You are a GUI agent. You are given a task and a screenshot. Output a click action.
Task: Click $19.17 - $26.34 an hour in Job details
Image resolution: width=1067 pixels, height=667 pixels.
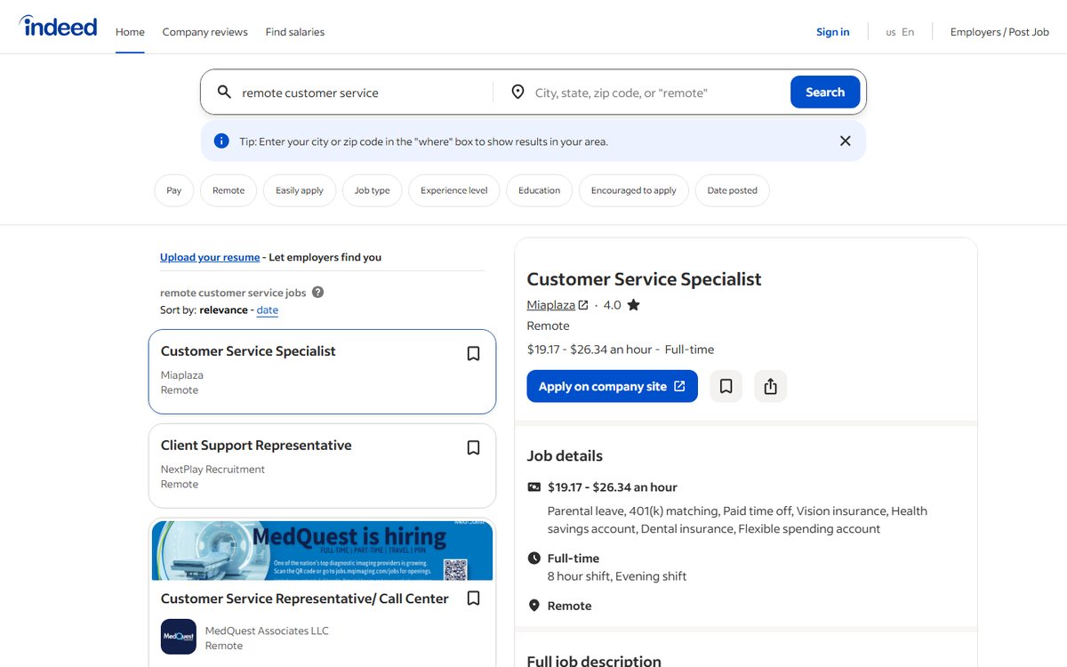pos(613,487)
